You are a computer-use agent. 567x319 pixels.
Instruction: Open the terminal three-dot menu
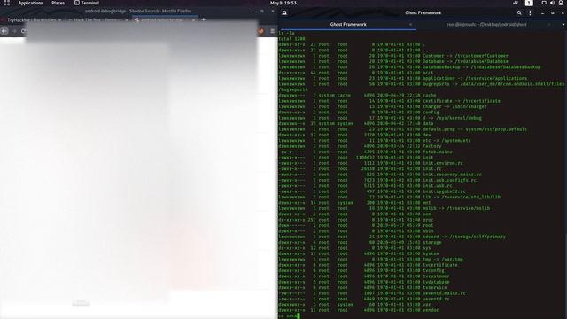click(530, 12)
